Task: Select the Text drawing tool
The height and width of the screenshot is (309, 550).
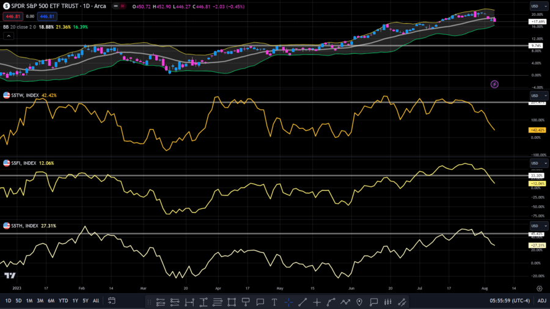Action: tap(274, 302)
